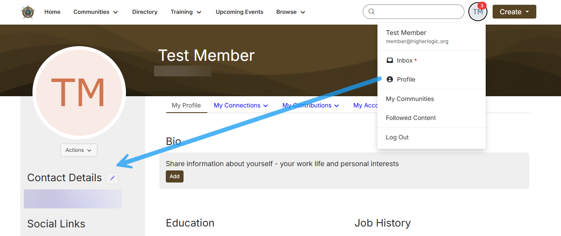Open Followed Content from user menu

(x=432, y=118)
